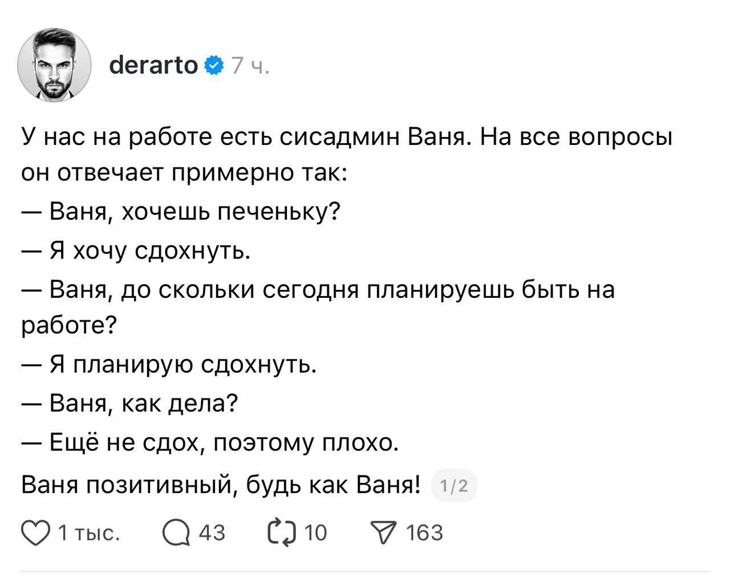Click the line "Ваня, хочешь печеньку?"

point(194,212)
